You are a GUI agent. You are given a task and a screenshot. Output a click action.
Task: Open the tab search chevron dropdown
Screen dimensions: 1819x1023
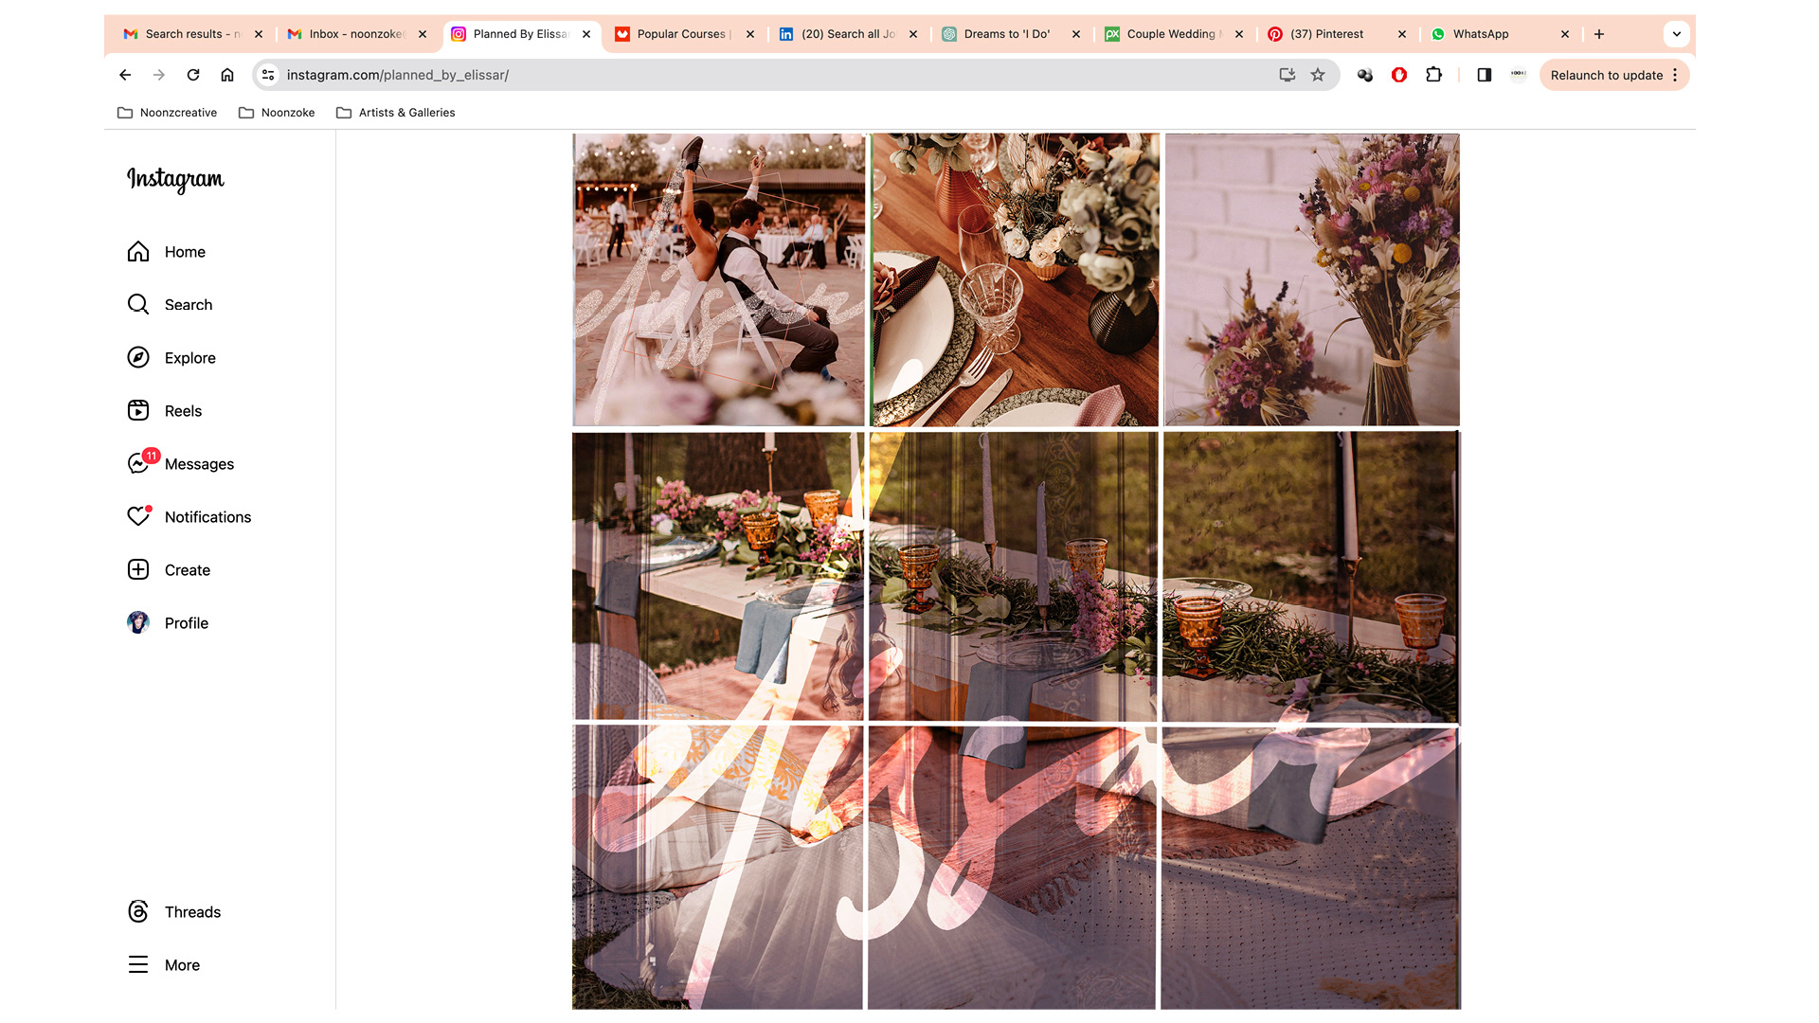[1677, 34]
